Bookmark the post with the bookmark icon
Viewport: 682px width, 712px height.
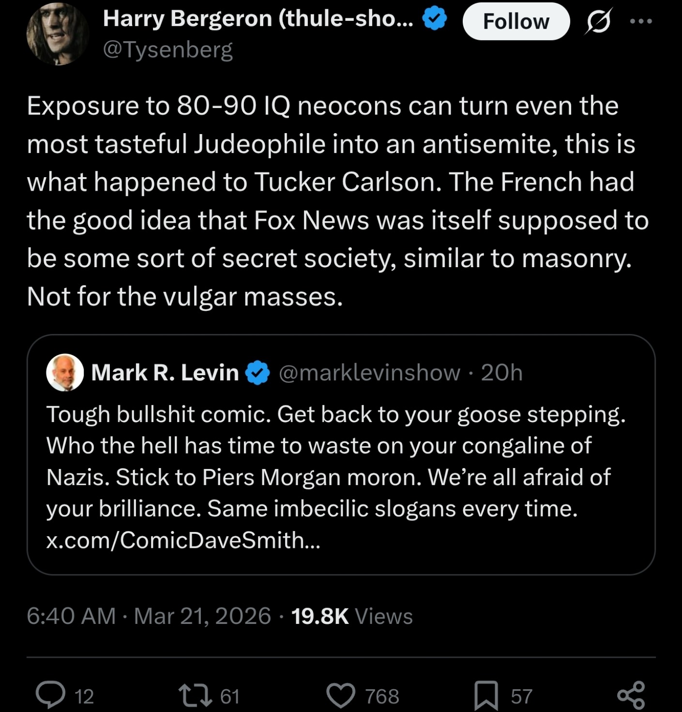tap(486, 695)
